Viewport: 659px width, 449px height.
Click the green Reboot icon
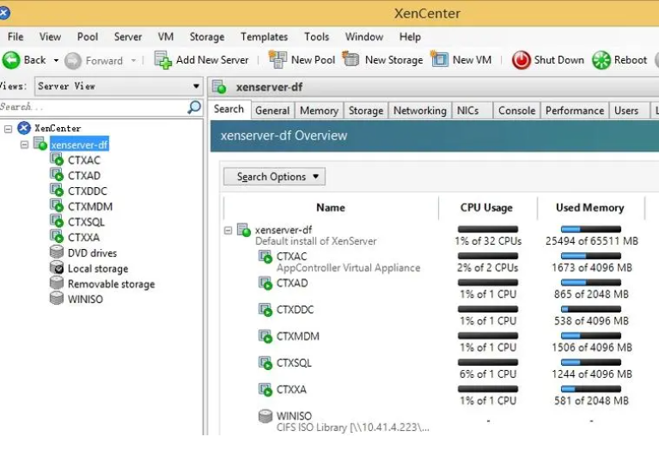pos(601,60)
